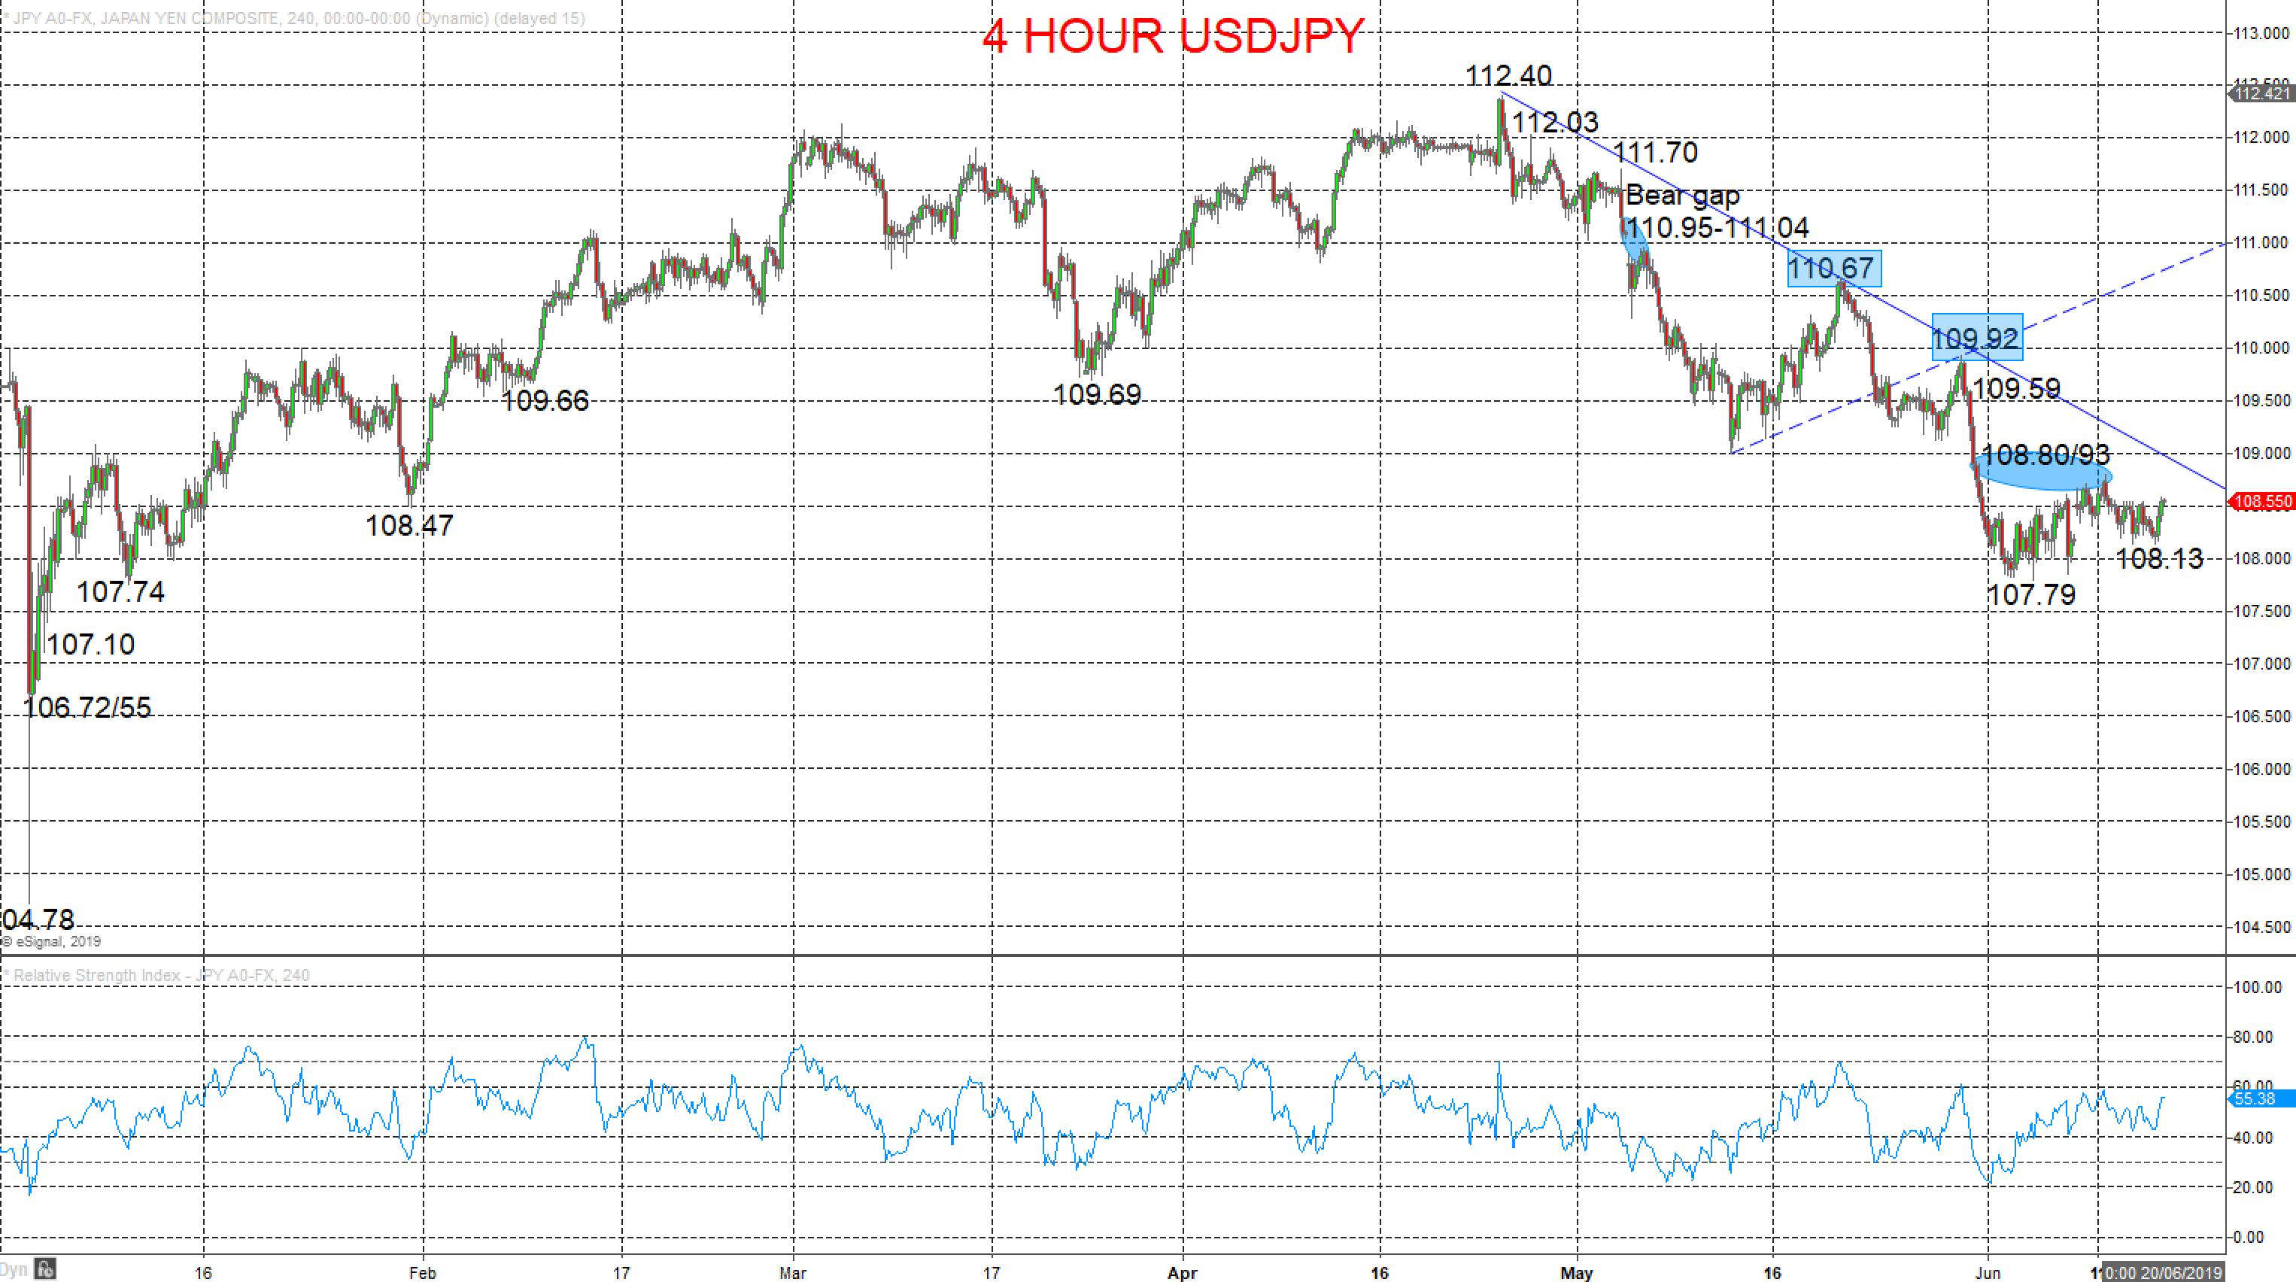Click the Dyn label at bottom left
Viewport: 2296px width, 1282px height.
pos(14,1269)
